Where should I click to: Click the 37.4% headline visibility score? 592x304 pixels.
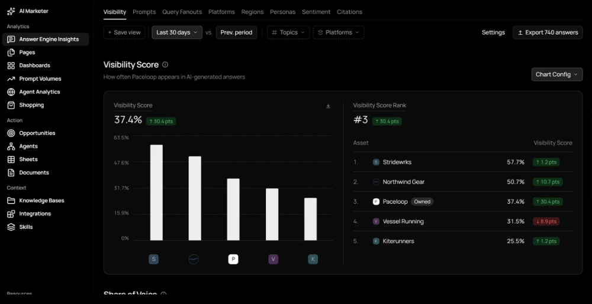pos(128,120)
